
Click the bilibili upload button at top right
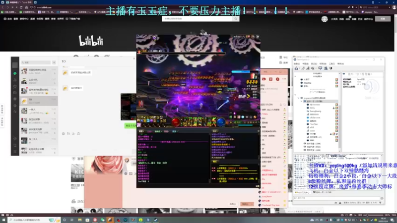383,19
